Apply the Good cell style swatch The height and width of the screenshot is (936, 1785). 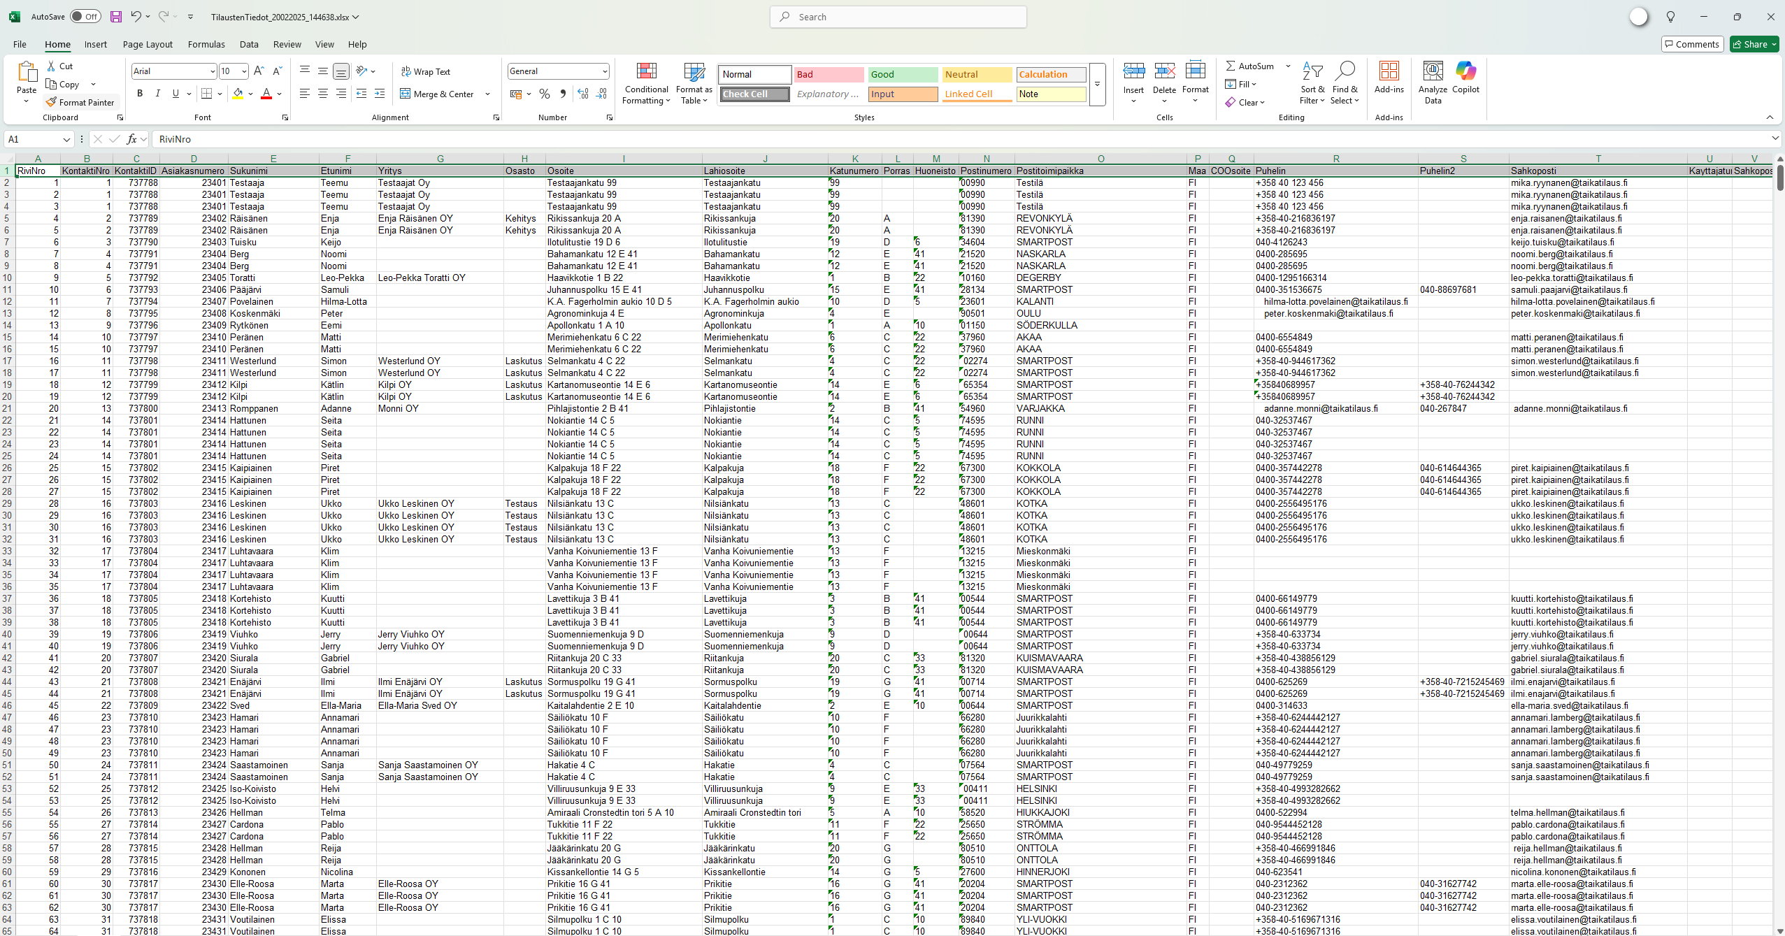[902, 74]
